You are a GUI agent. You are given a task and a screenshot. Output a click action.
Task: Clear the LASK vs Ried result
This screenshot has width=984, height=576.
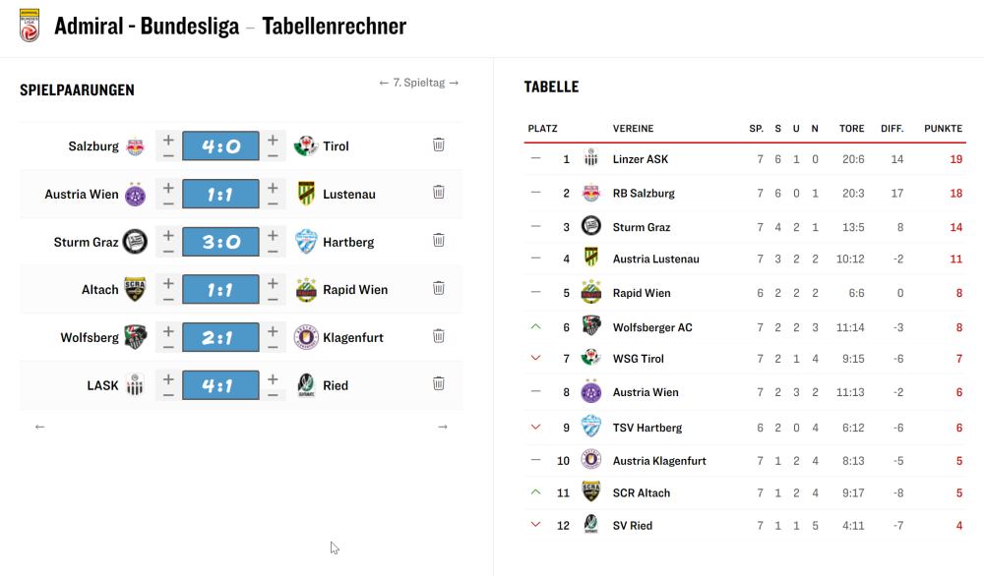coord(439,383)
